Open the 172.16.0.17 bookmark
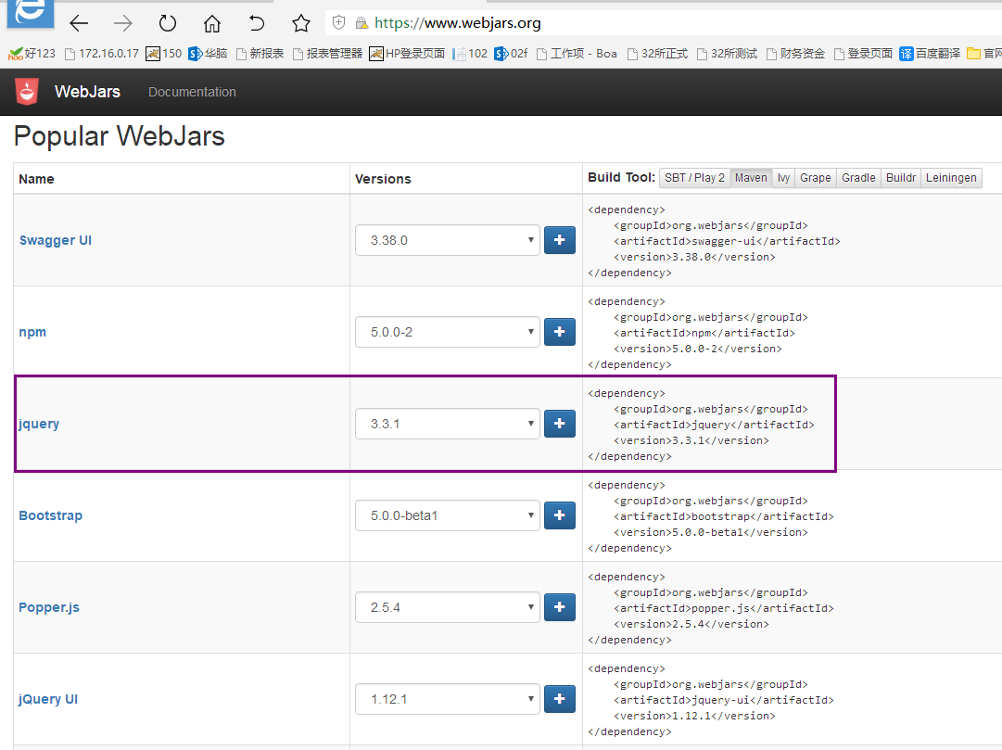This screenshot has height=750, width=1002. tap(102, 54)
